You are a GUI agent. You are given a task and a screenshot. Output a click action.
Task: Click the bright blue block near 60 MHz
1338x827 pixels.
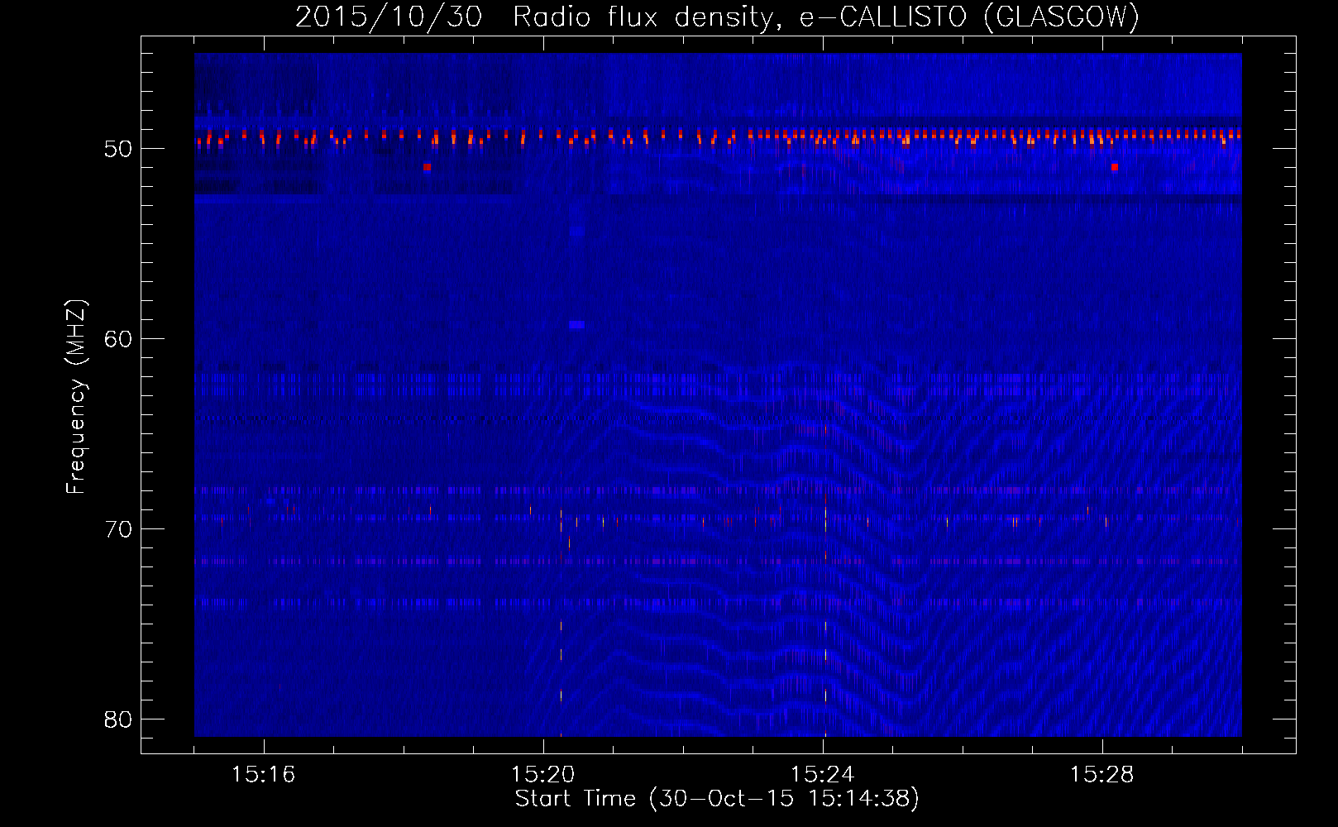(576, 325)
